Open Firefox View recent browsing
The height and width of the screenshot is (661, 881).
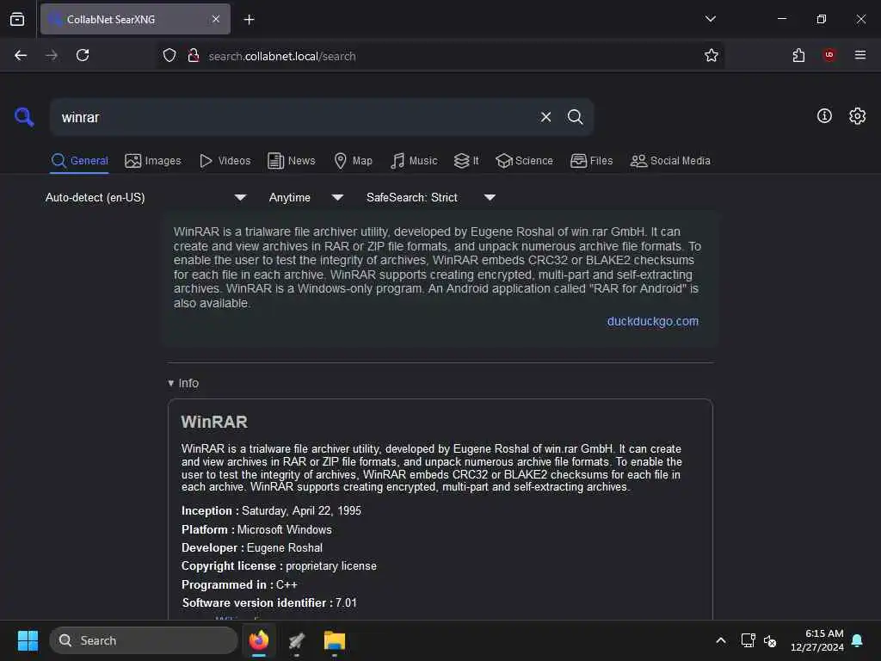point(17,19)
